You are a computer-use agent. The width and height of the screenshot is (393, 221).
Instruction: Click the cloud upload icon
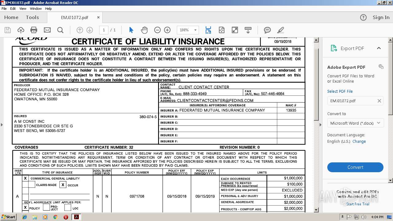[x=21, y=30]
